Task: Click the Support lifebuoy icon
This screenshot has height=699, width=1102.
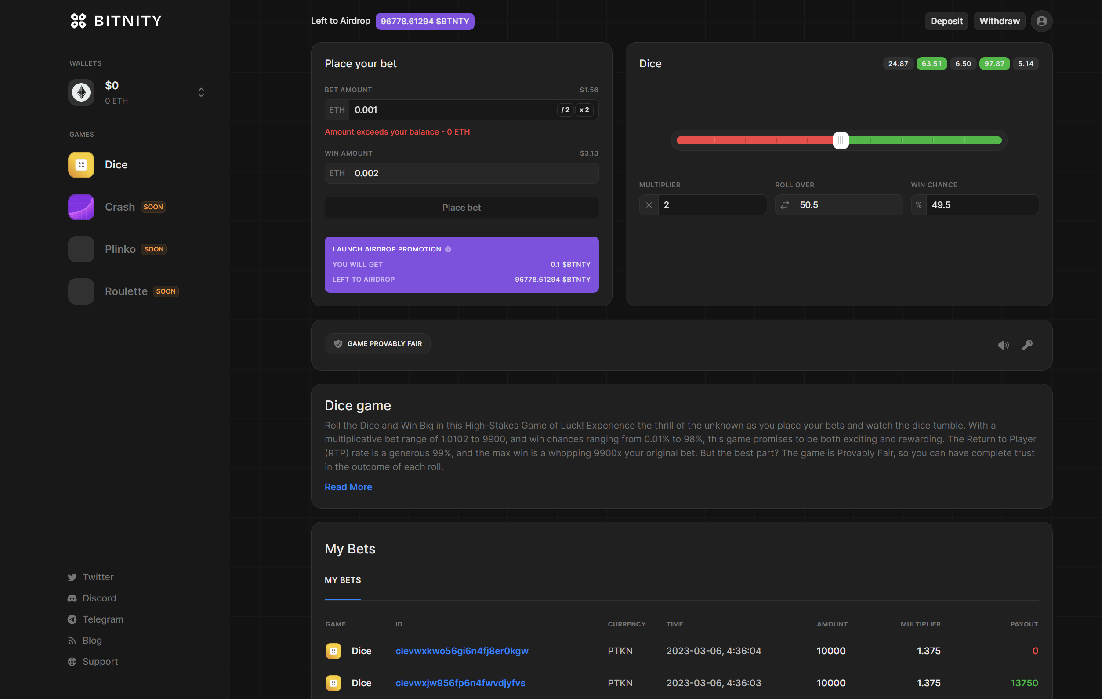Action: click(x=72, y=662)
